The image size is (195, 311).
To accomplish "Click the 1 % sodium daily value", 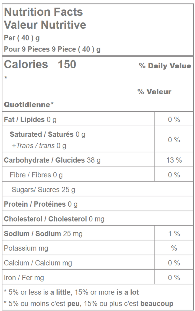I will pyautogui.click(x=174, y=233).
